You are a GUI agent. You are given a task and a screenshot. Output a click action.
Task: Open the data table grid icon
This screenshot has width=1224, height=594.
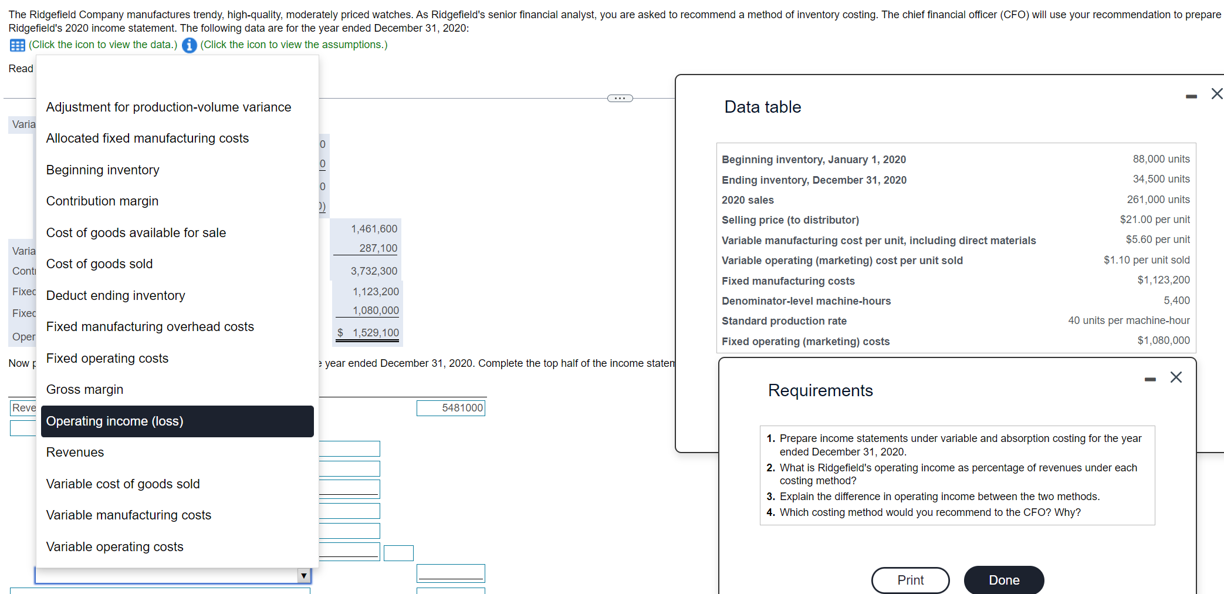click(x=18, y=45)
